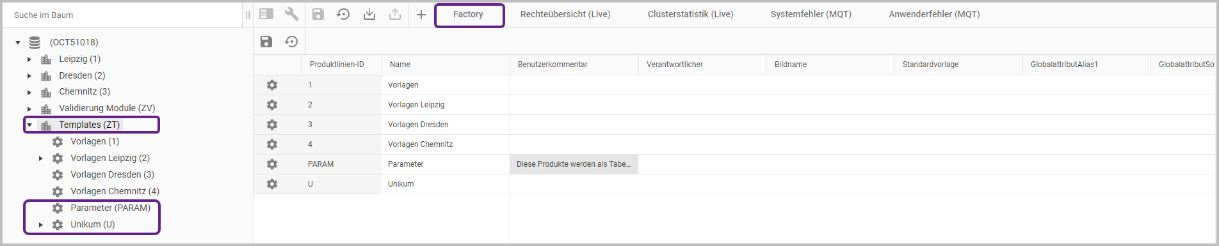Add a new tab with plus icon
The image size is (1219, 246).
(421, 14)
